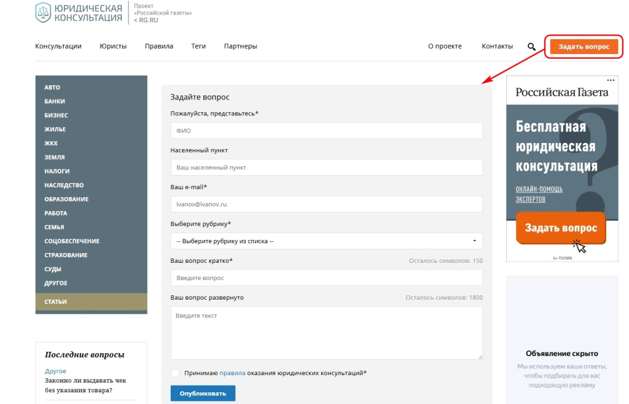
Task: Open the < RG.RU link in header
Action: pyautogui.click(x=146, y=20)
